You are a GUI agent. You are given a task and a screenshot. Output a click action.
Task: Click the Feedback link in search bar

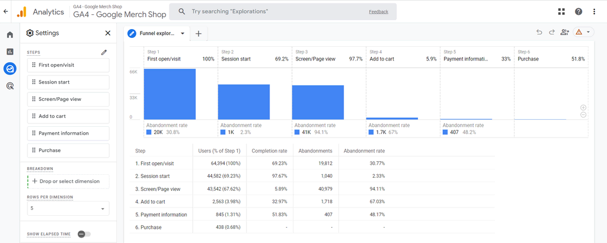tap(378, 11)
